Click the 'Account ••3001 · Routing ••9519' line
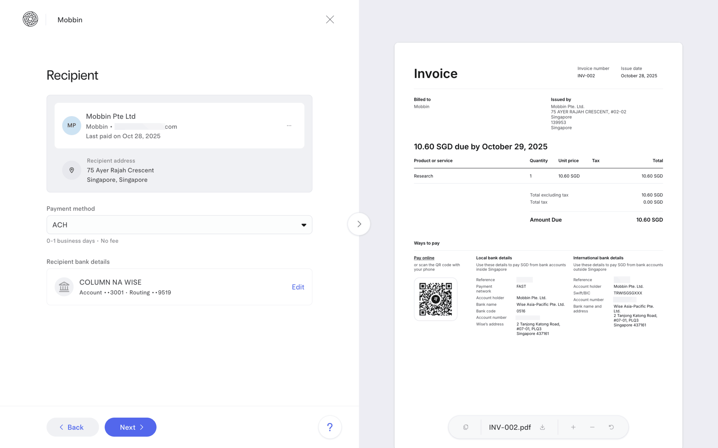This screenshot has height=448, width=718. [x=125, y=292]
